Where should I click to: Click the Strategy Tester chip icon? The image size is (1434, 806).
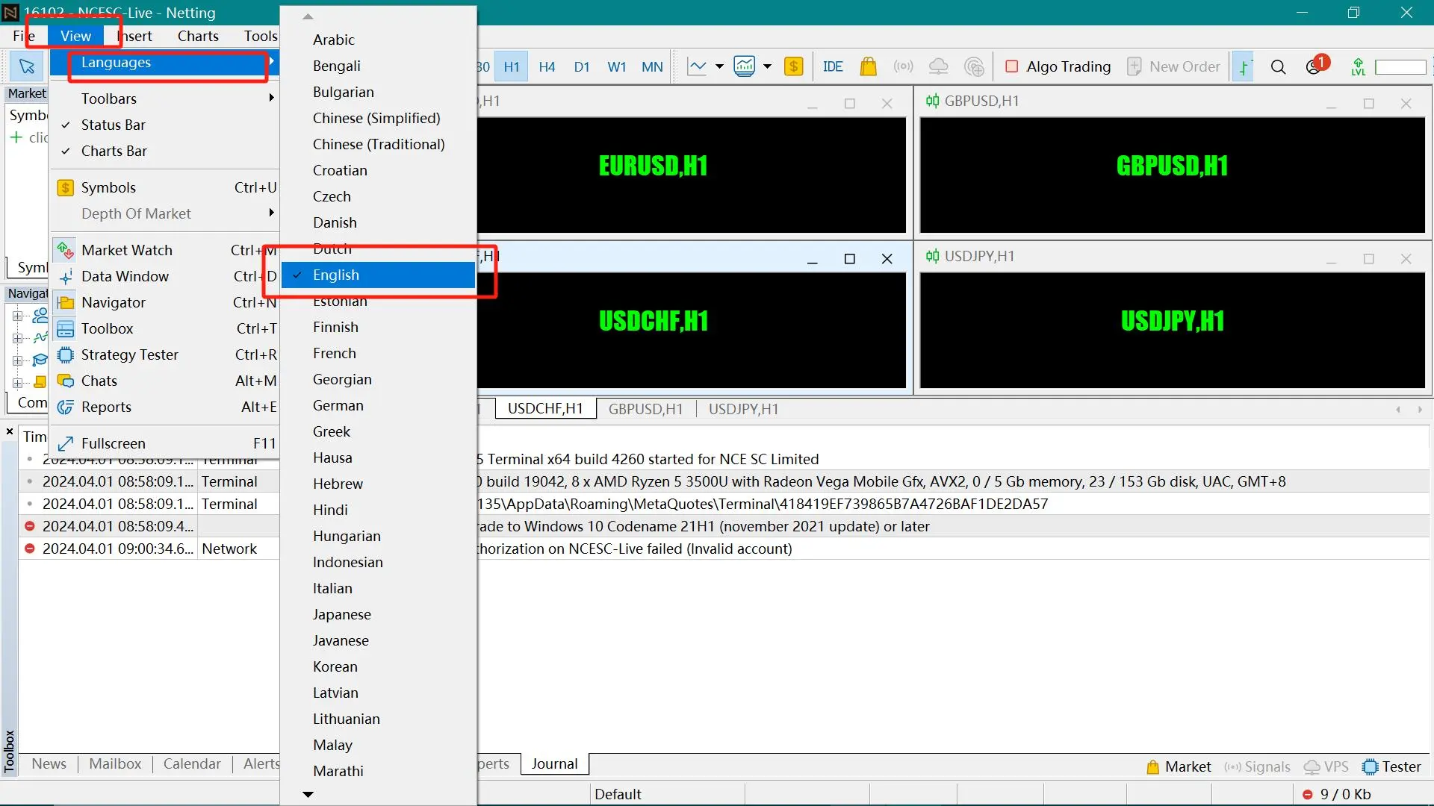click(x=66, y=354)
